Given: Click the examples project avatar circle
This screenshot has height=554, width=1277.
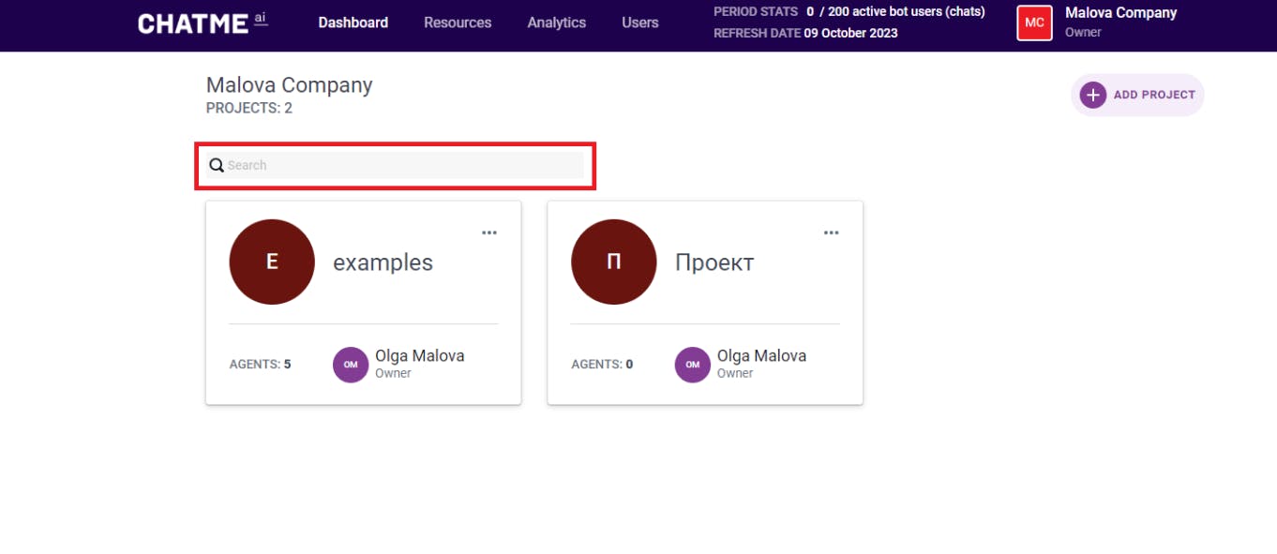Looking at the screenshot, I should (x=272, y=262).
